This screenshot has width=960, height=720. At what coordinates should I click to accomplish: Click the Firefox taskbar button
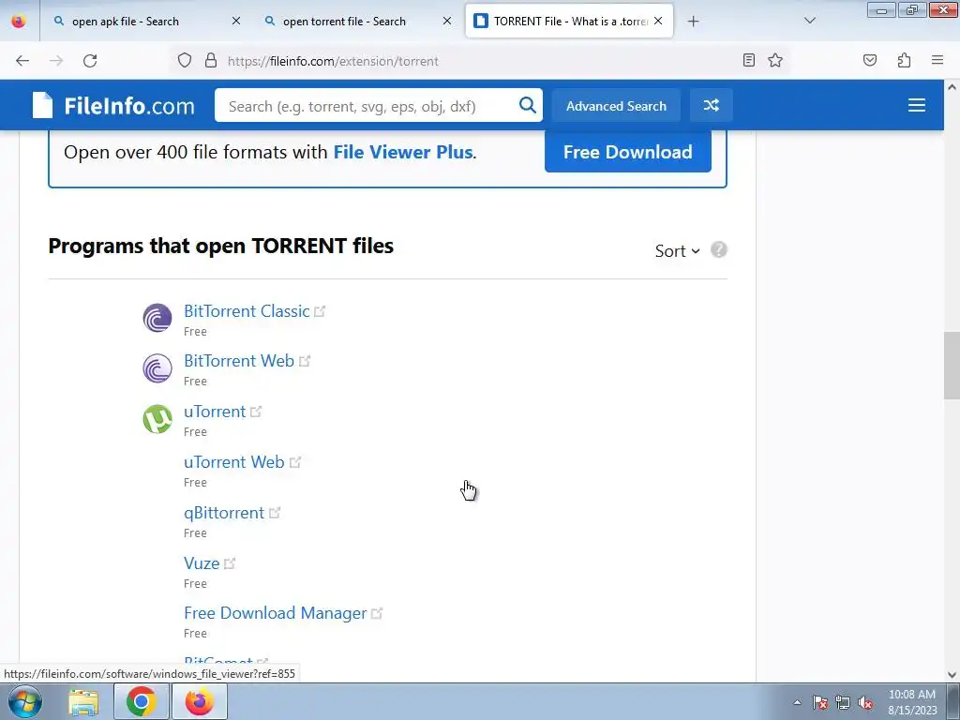[200, 701]
